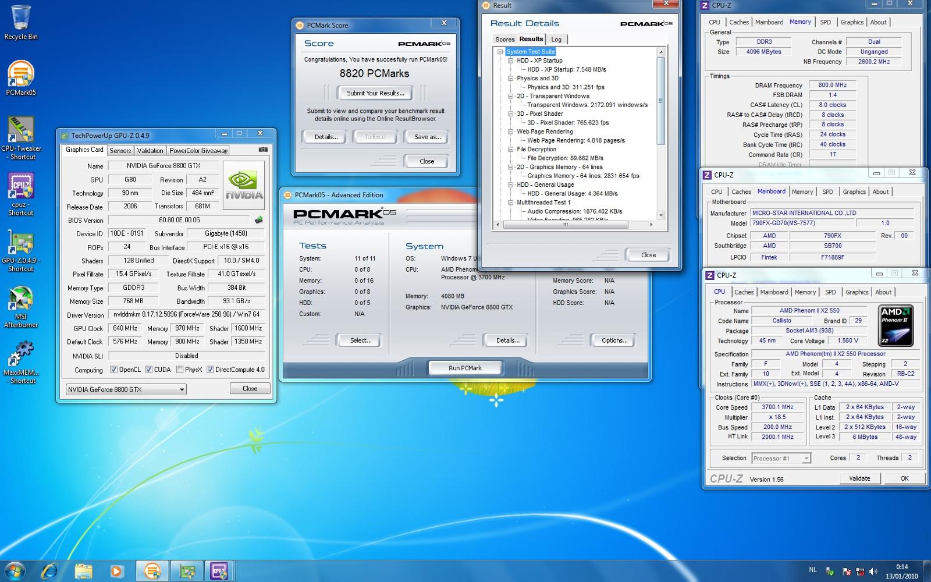The height and width of the screenshot is (582, 931).
Task: Click horizontal scrollbar in Result Details tree
Action: (564, 224)
